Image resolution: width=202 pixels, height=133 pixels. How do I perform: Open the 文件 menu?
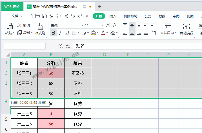[14, 16]
